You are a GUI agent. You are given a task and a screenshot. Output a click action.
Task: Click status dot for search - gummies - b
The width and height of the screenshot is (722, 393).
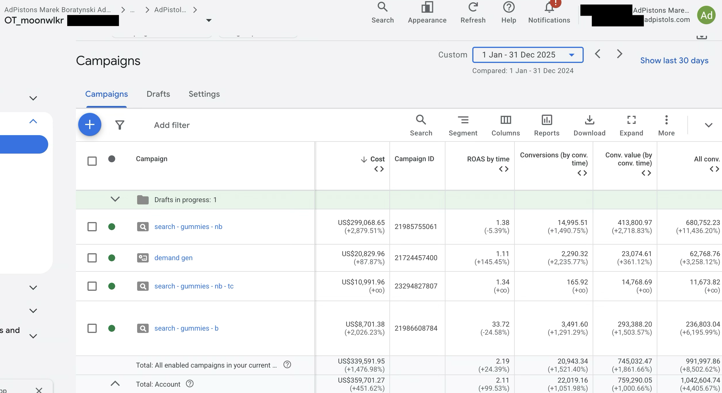point(112,328)
